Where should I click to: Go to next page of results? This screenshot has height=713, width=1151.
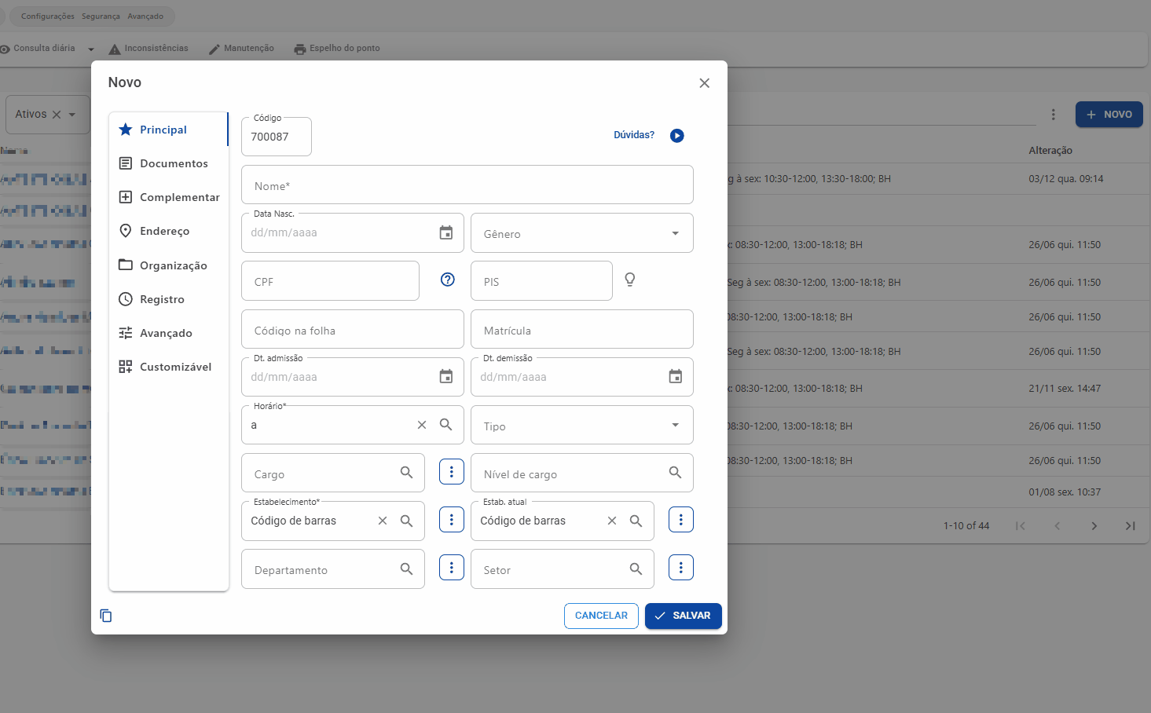tap(1094, 526)
